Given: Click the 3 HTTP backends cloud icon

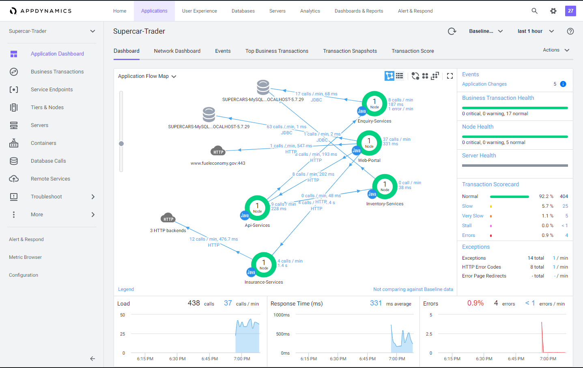Looking at the screenshot, I should [x=168, y=218].
